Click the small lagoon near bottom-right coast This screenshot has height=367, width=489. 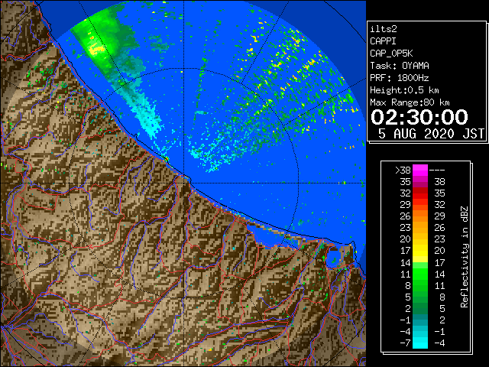[334, 260]
